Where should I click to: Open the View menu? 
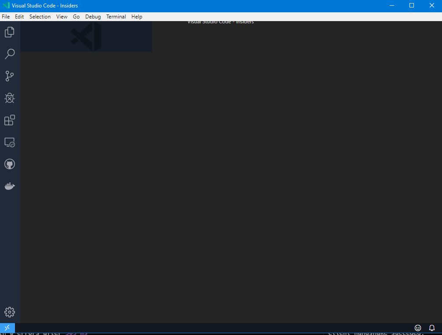(62, 17)
